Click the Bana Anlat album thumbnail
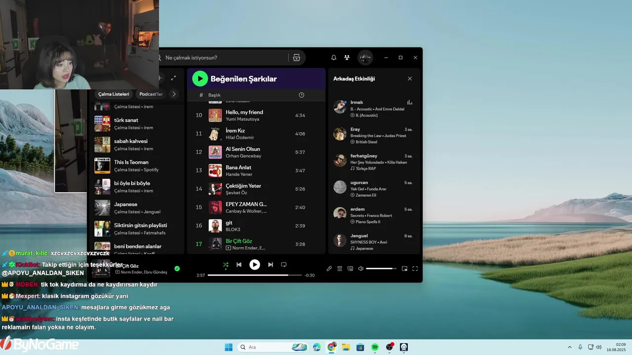 point(215,171)
